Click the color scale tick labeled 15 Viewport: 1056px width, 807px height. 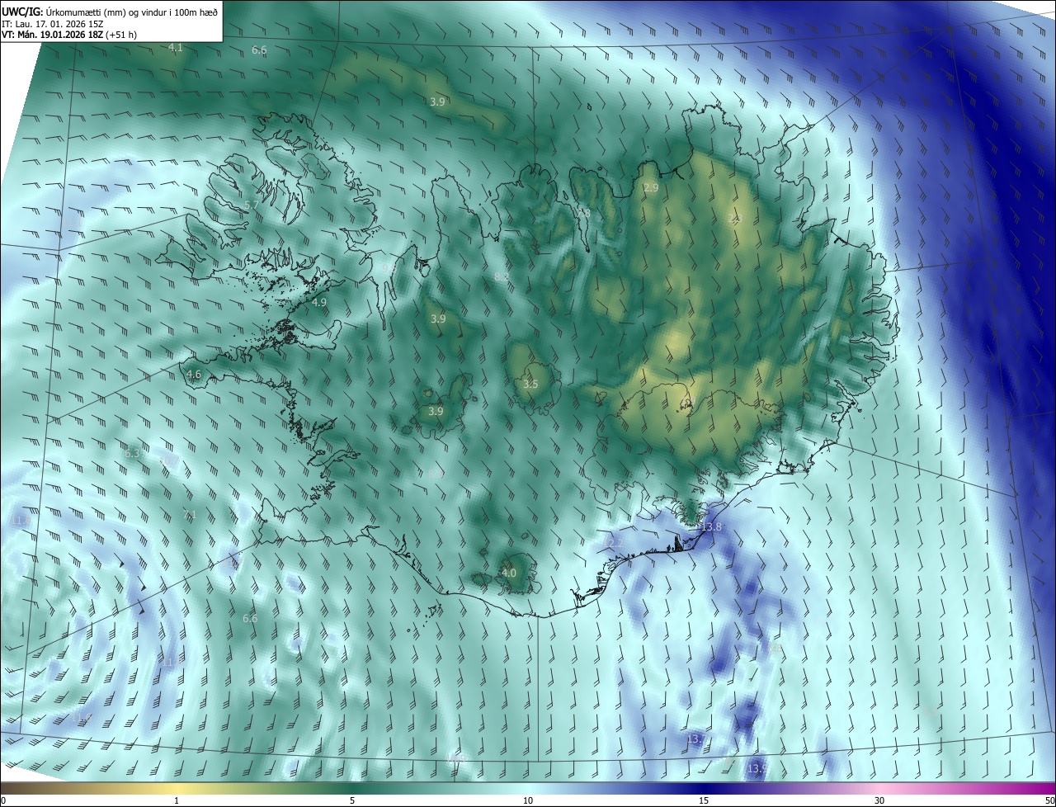tap(704, 800)
